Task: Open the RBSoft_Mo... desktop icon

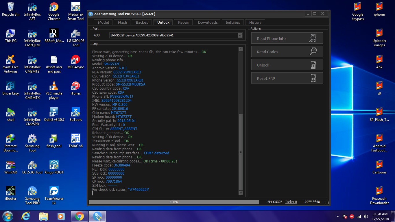Action: pyautogui.click(x=54, y=36)
